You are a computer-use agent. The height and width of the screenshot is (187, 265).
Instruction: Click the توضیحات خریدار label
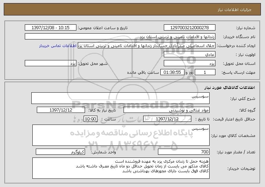[x=241, y=168]
